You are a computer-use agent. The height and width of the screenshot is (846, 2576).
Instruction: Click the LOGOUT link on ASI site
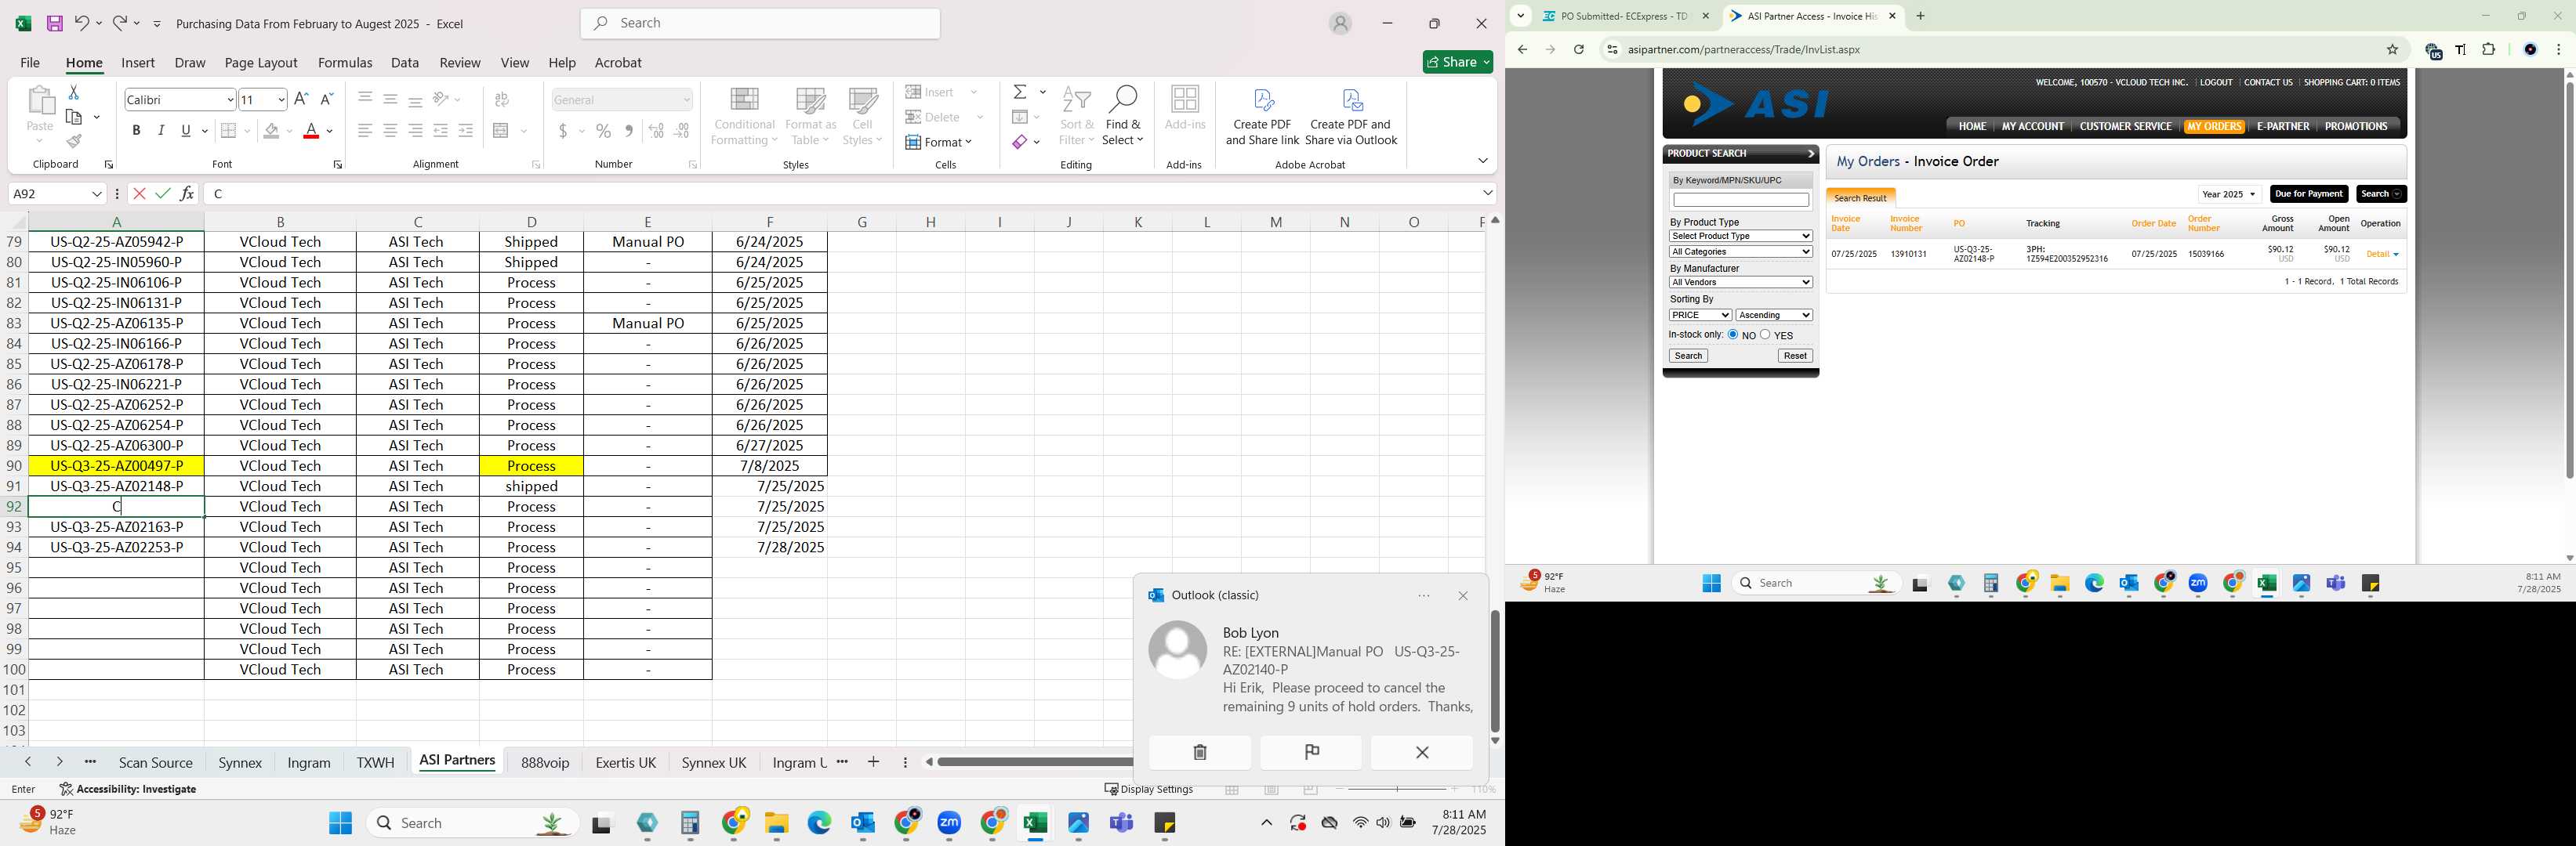(2216, 82)
